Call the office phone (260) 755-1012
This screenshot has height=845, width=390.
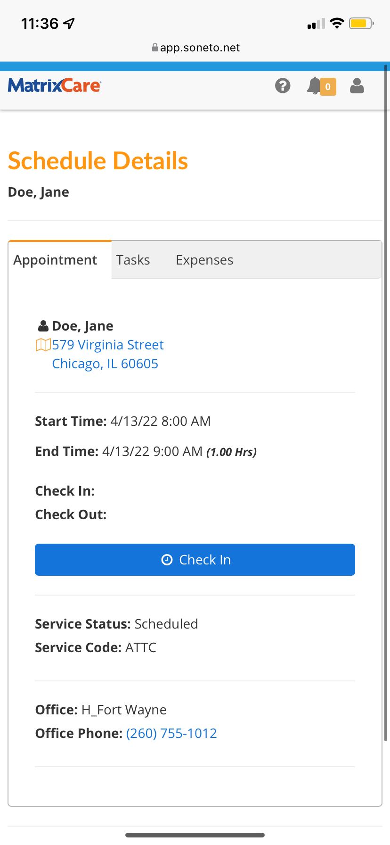(x=171, y=733)
